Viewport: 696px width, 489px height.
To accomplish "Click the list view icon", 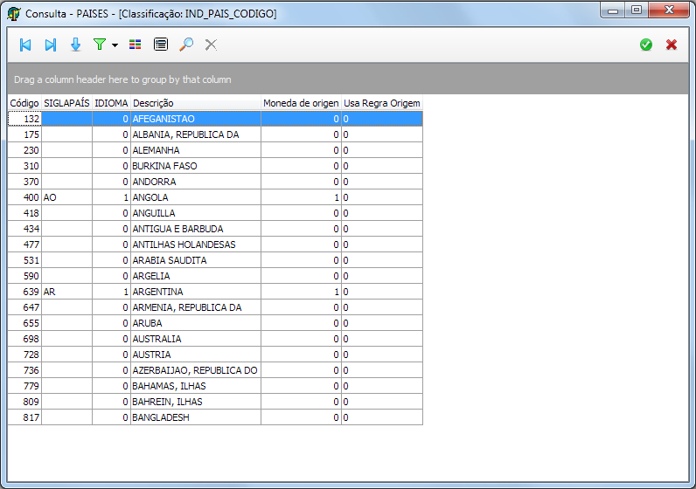I will tap(160, 45).
